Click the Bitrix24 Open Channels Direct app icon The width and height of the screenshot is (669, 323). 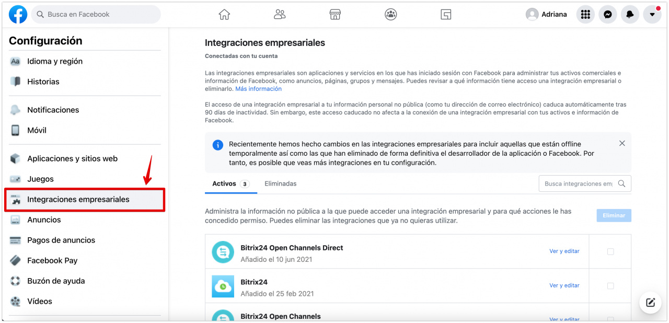[223, 252]
